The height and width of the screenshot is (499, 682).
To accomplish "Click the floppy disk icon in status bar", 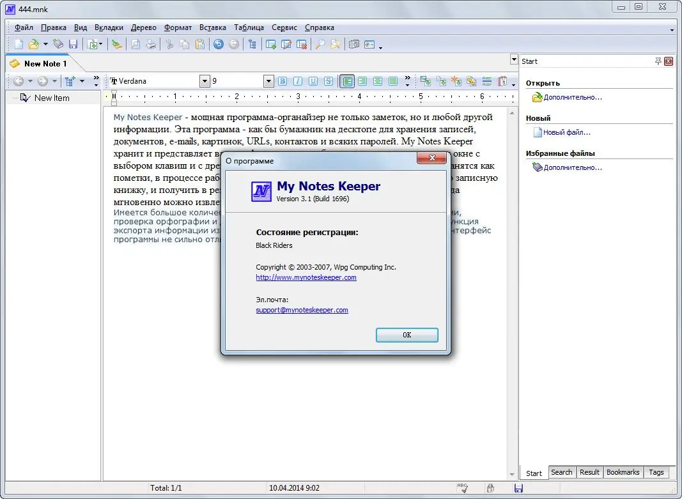I will coord(518,488).
